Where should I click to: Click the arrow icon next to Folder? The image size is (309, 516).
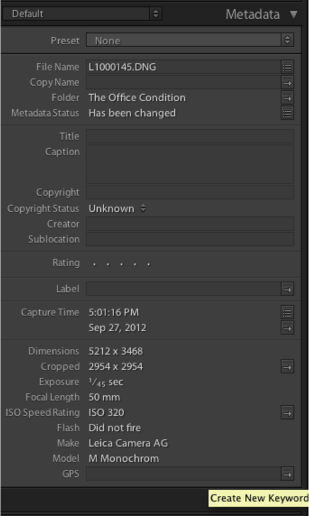288,98
